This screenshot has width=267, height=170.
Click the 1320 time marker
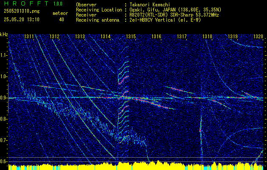pyautogui.click(x=259, y=37)
